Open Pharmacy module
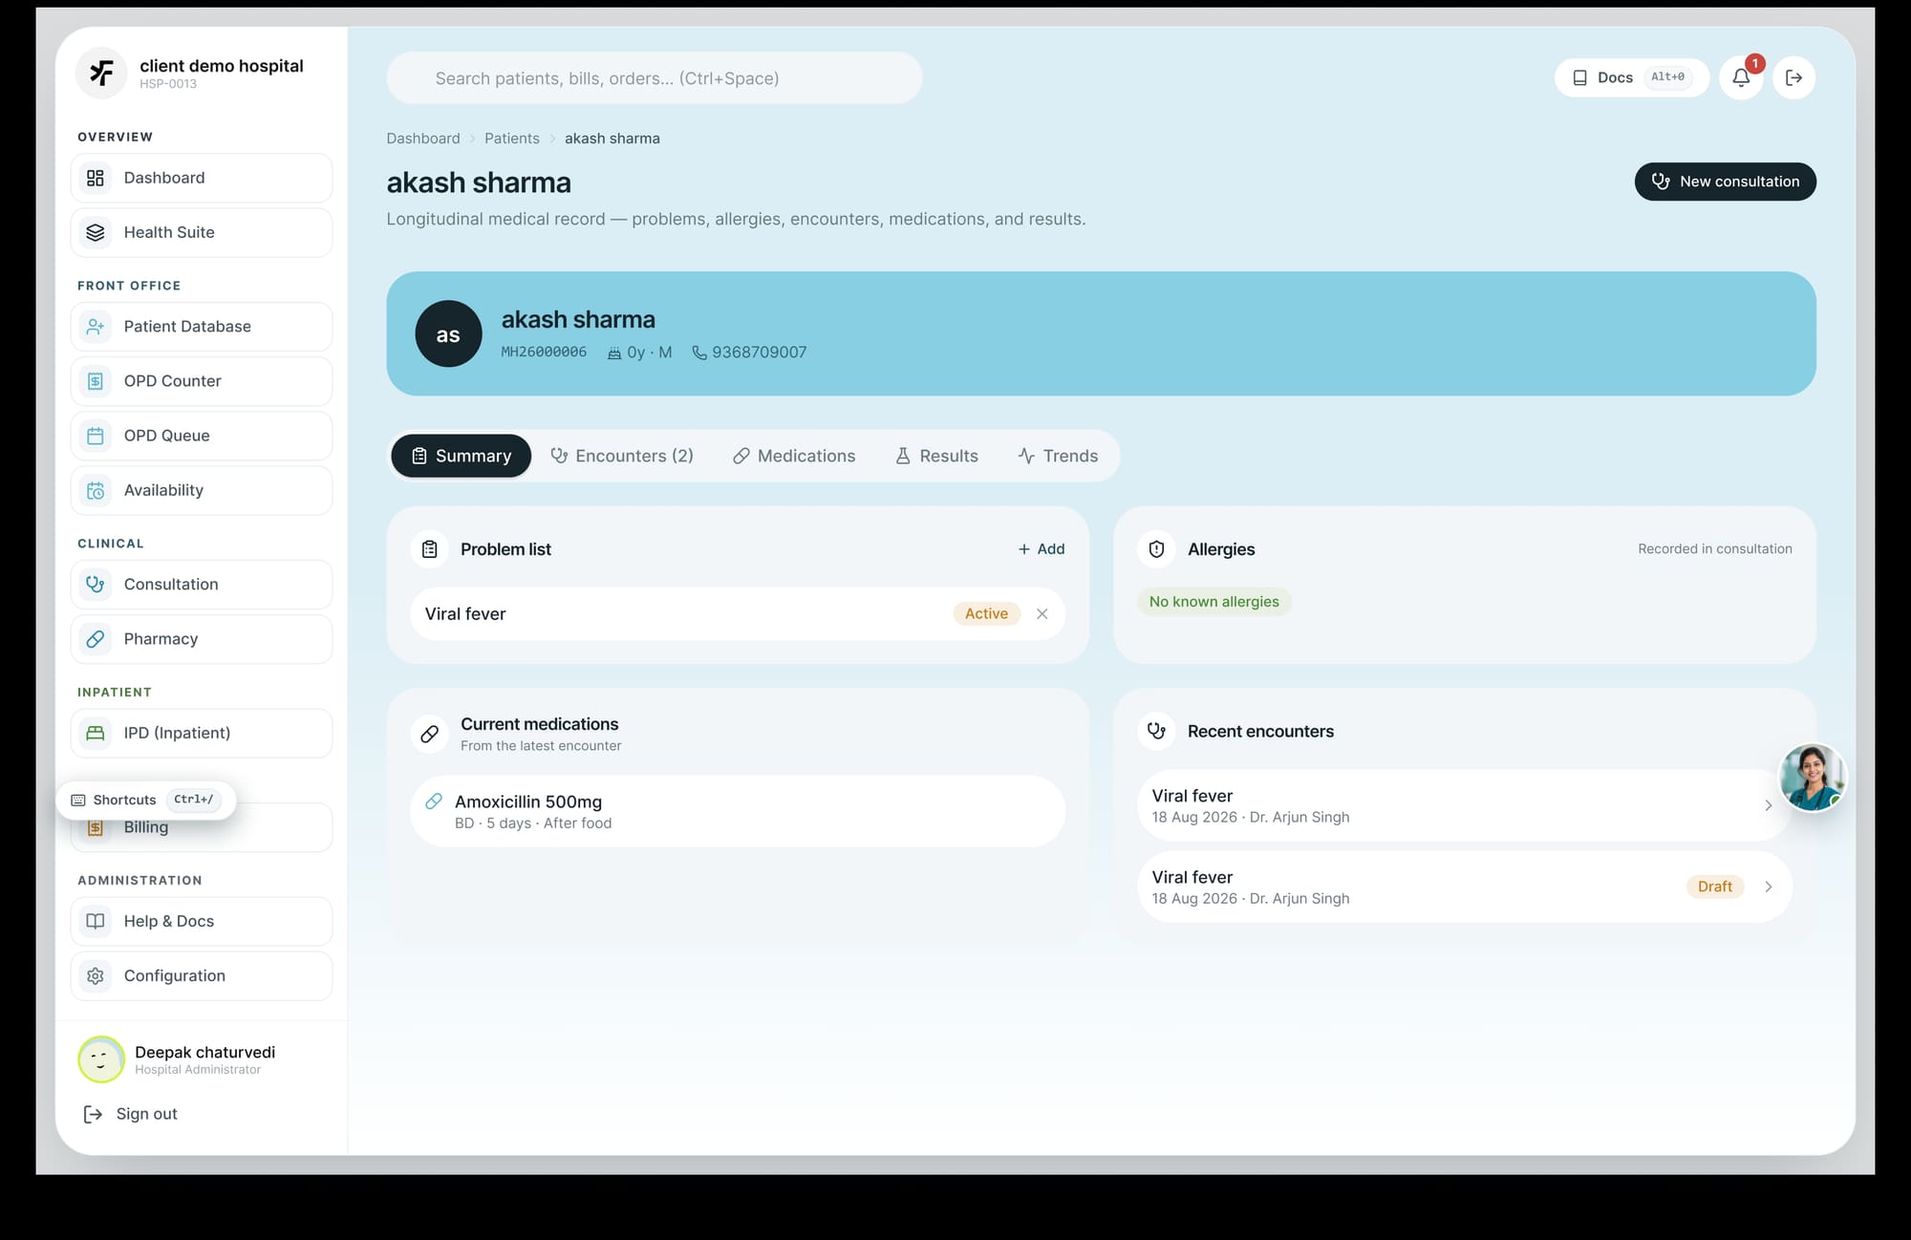The height and width of the screenshot is (1240, 1911). (202, 639)
